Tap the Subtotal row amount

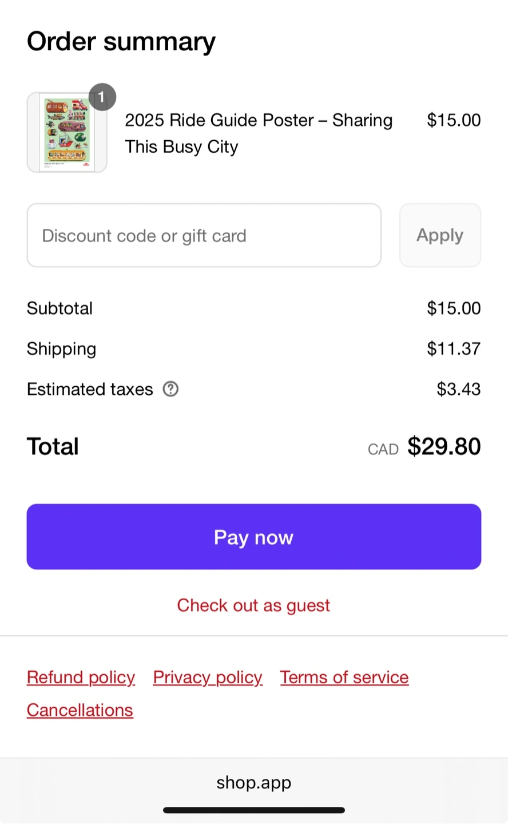[454, 308]
